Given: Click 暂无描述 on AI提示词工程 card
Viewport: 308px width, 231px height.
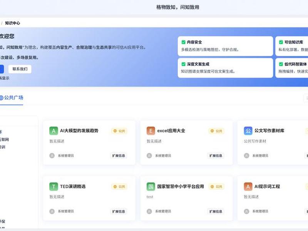Looking at the screenshot, I should coord(251,197).
